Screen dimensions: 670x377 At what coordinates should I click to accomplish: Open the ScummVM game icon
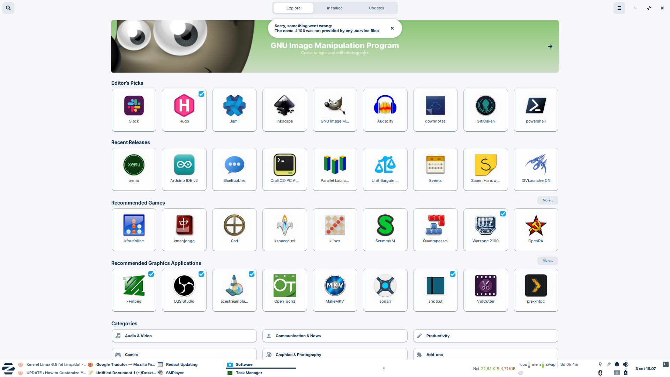coord(385,226)
